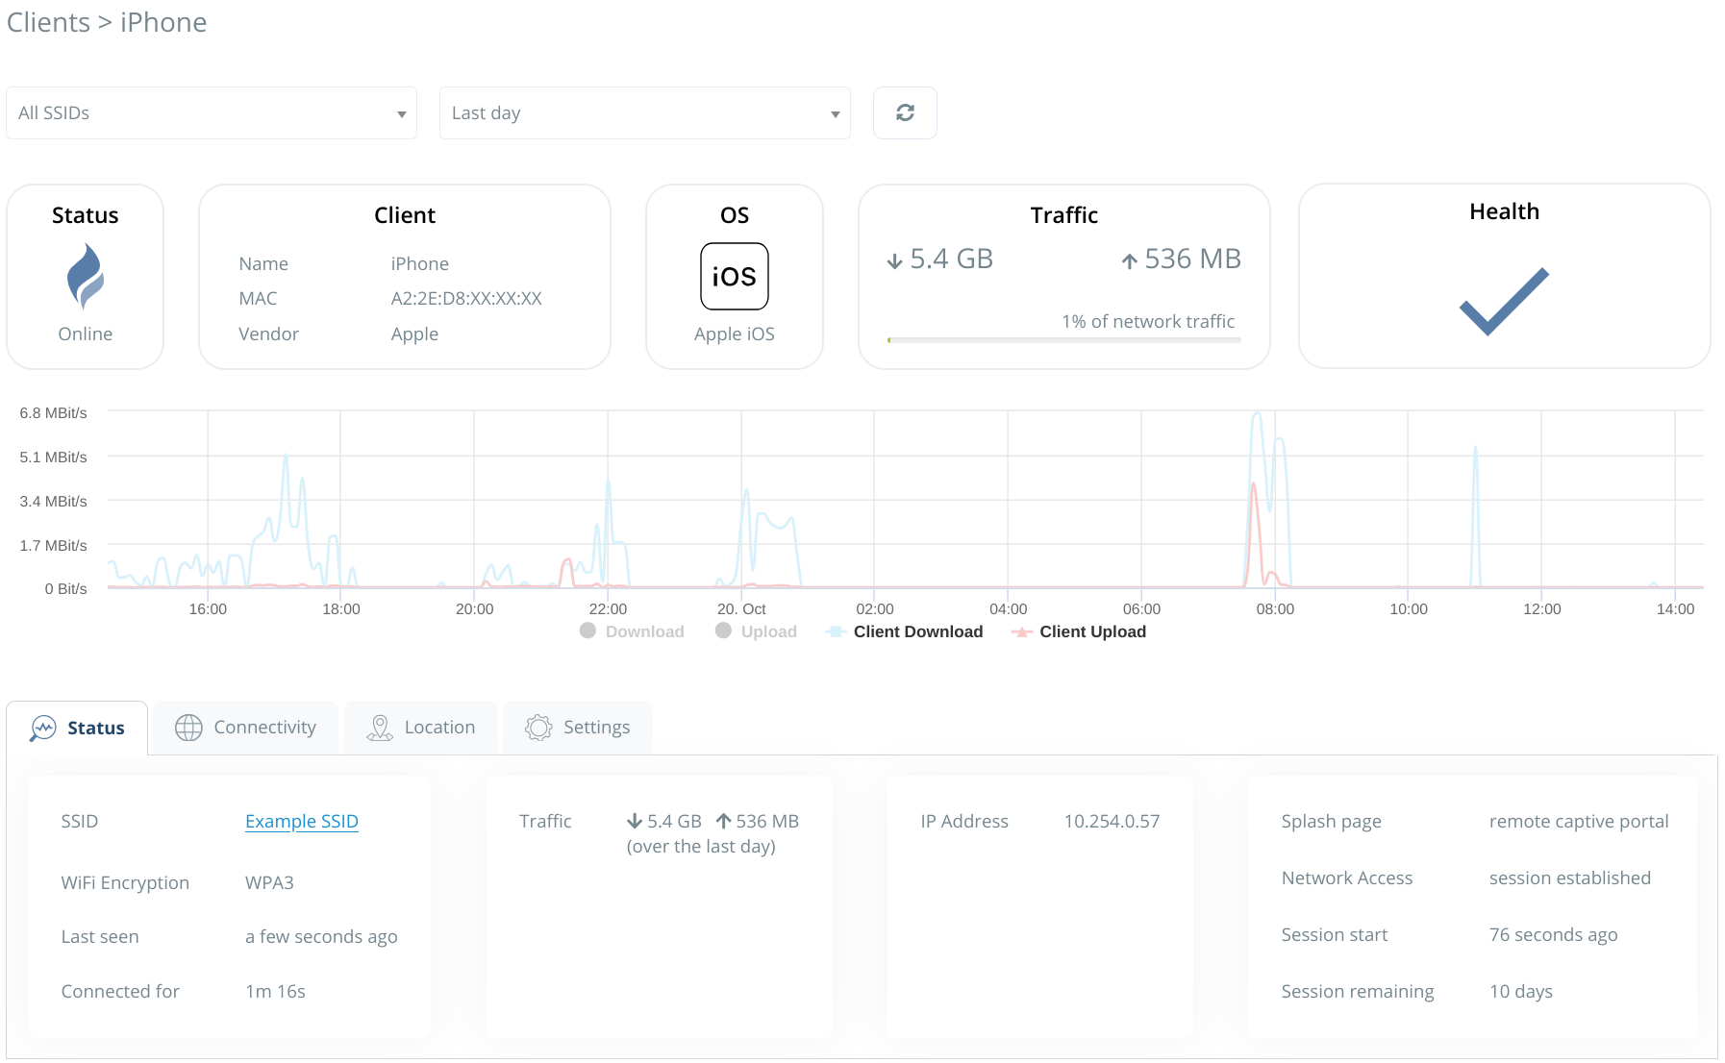Switch to the Connectivity tab
Screen dimensions: 1725x1063
(246, 729)
